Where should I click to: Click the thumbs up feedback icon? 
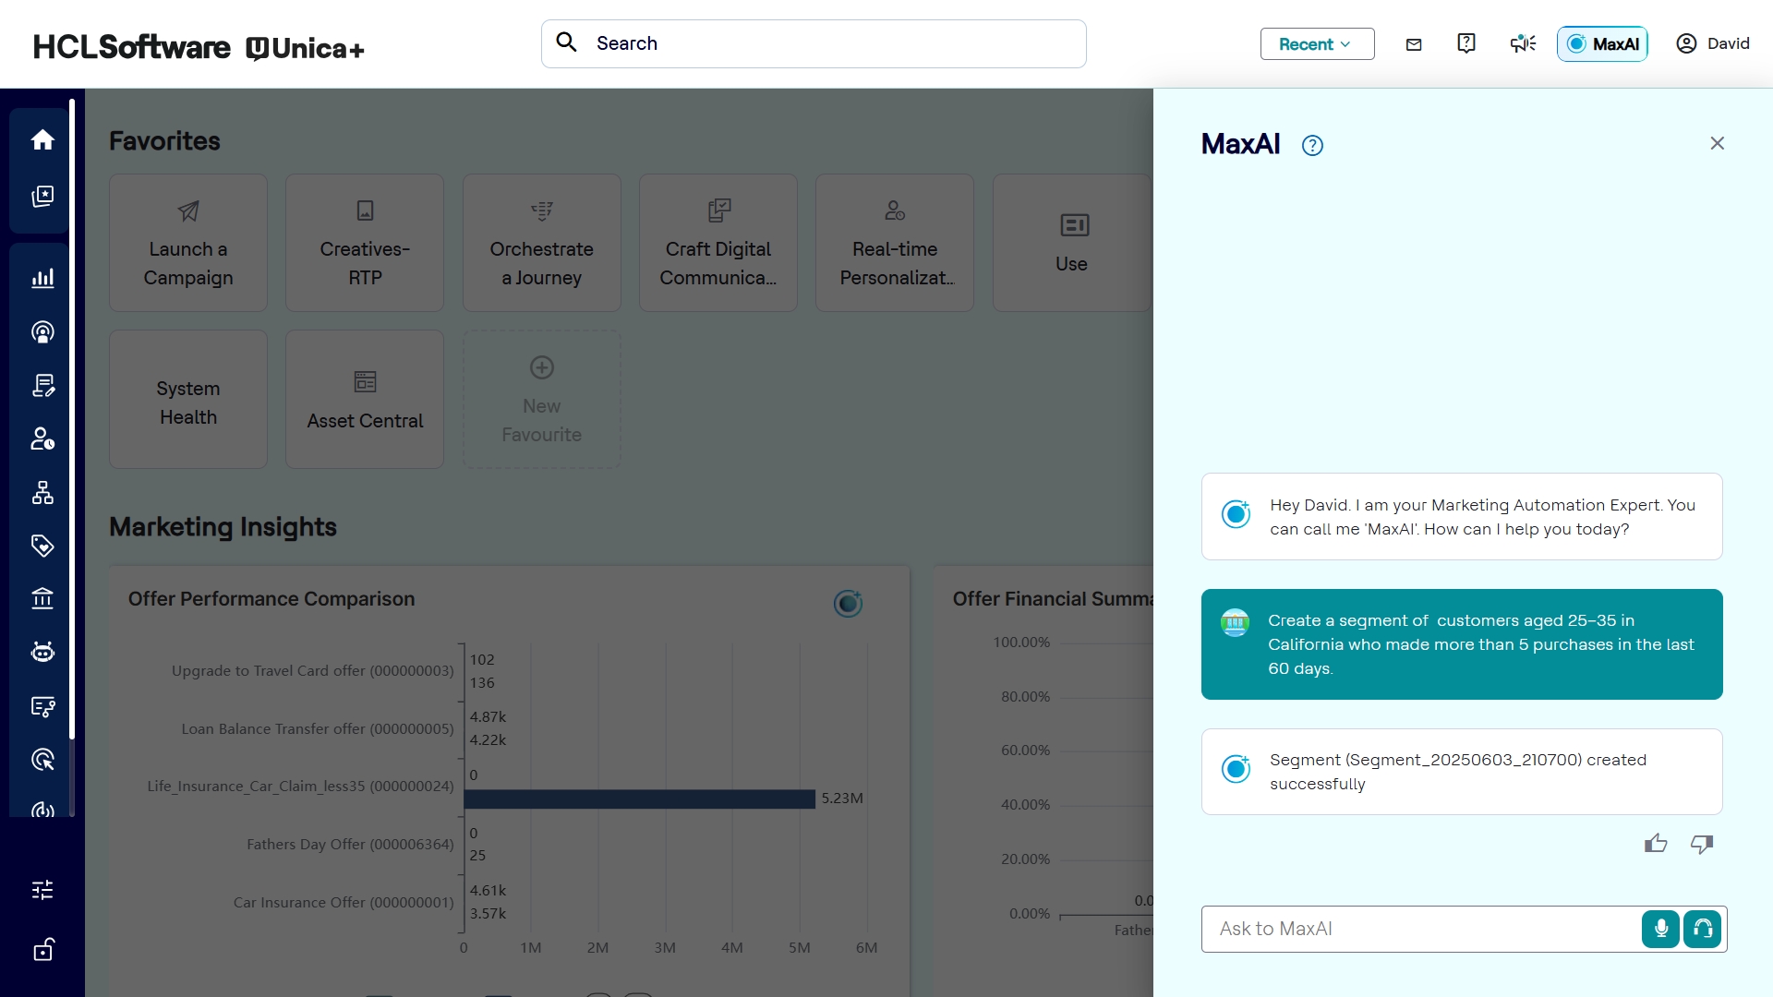tap(1656, 844)
